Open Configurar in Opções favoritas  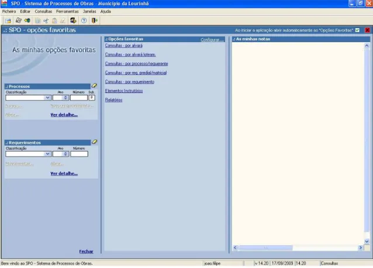click(x=212, y=40)
